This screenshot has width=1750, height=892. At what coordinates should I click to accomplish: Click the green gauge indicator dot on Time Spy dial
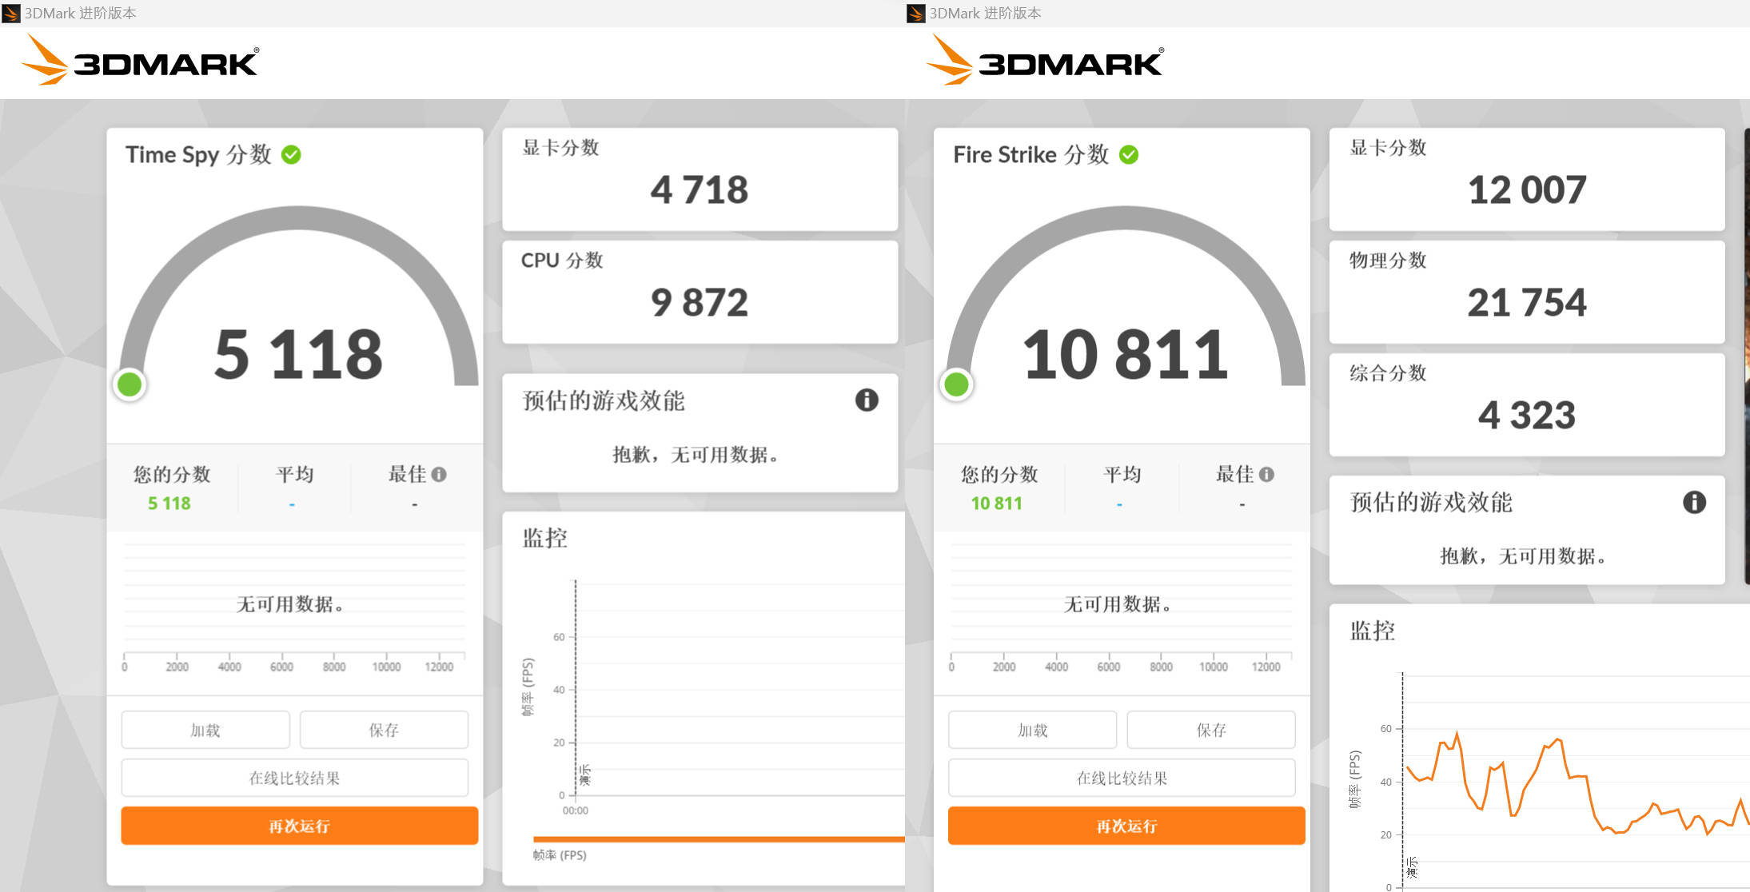[130, 384]
